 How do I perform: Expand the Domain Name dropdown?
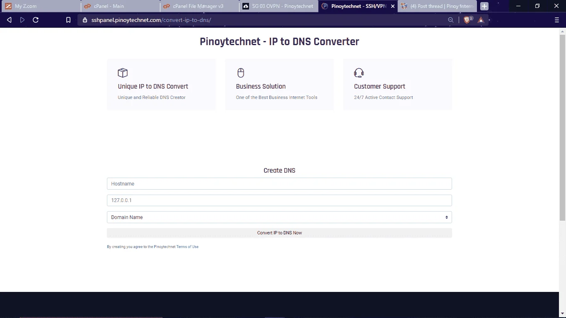click(279, 217)
